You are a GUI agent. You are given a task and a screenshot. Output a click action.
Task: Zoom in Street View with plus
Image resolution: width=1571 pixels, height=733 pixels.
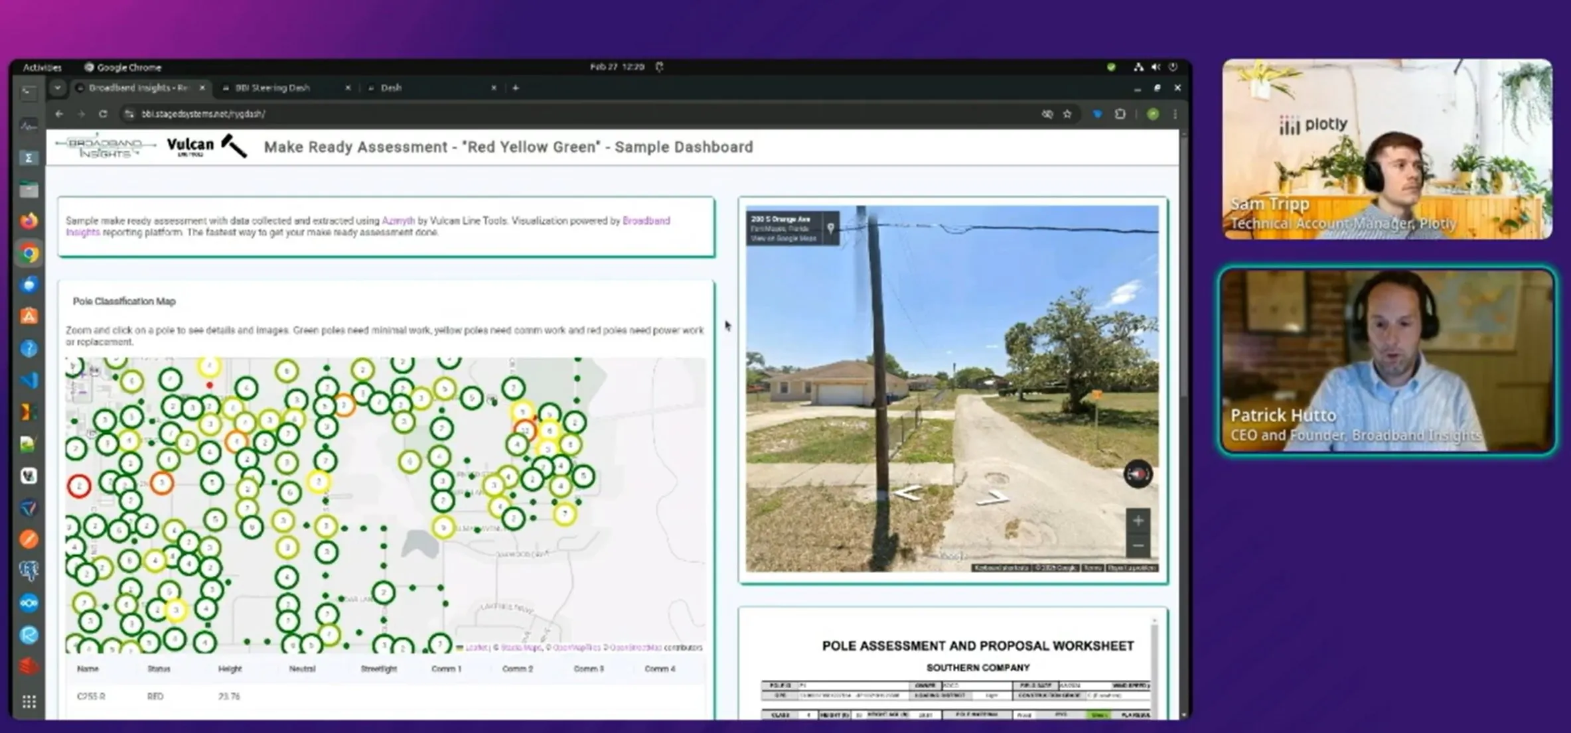pos(1138,521)
